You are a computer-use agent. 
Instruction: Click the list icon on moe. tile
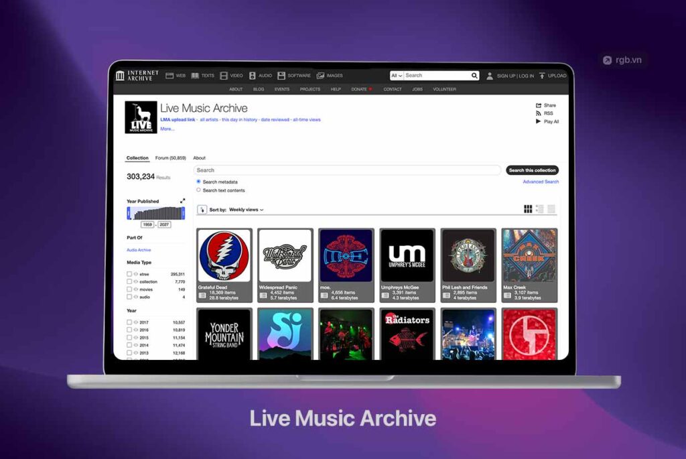[324, 296]
